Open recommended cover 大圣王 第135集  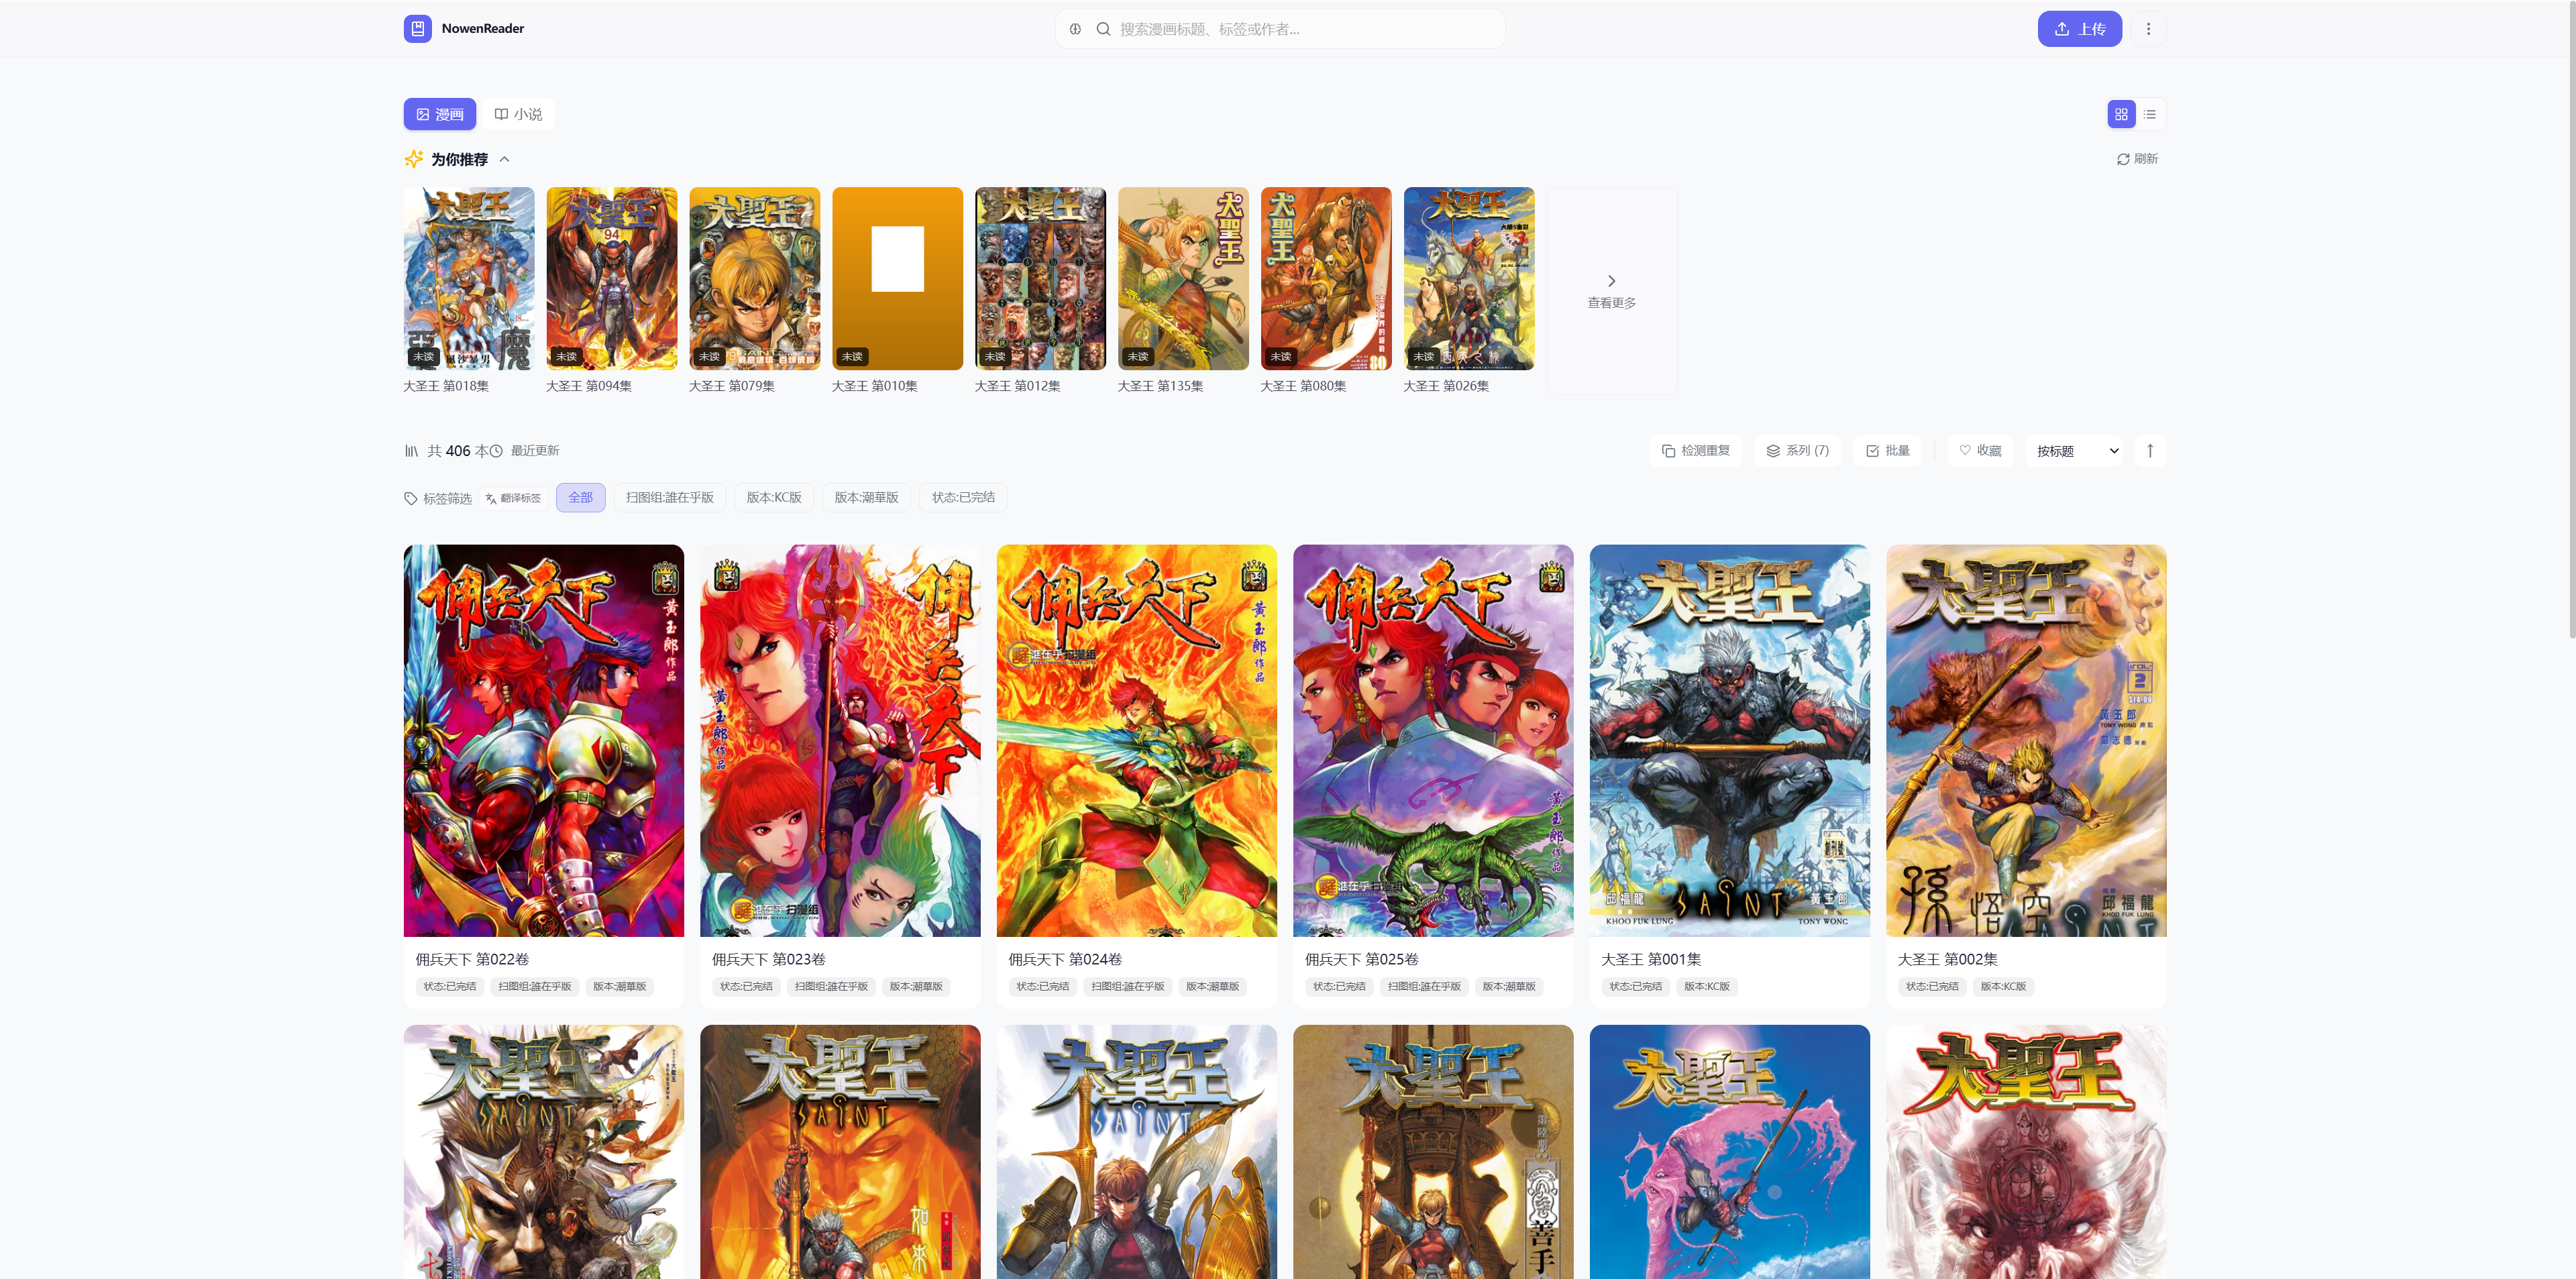(1184, 278)
